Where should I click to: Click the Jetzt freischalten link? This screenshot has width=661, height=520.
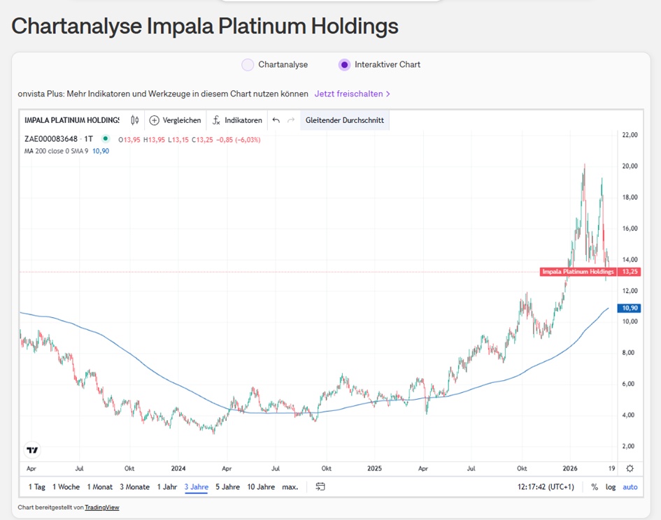point(352,94)
